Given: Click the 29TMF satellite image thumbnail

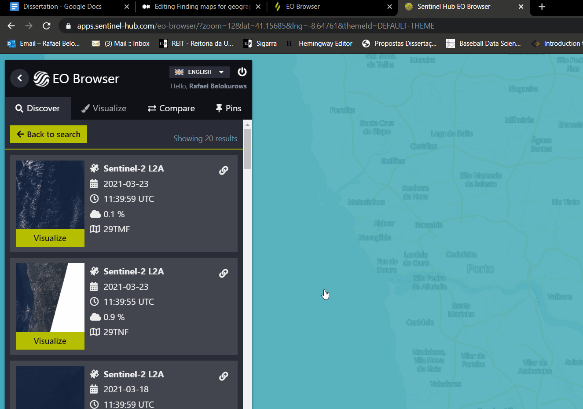Looking at the screenshot, I should (x=50, y=194).
